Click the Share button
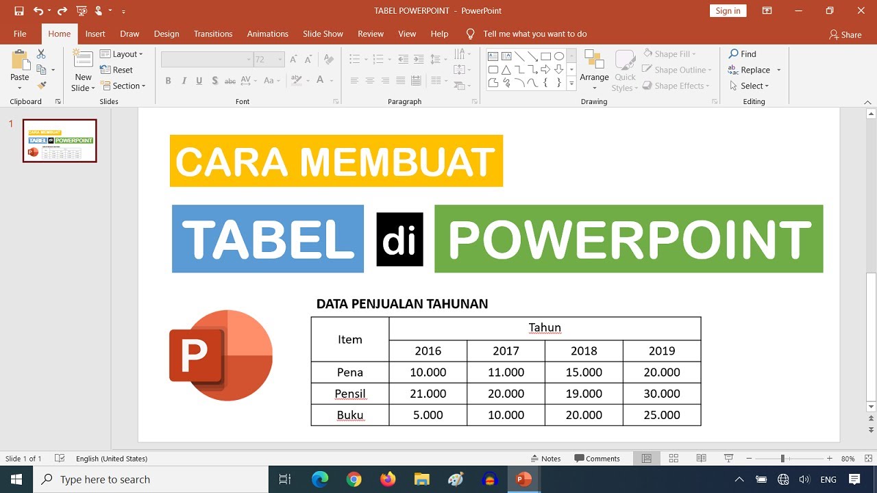Viewport: 877px width, 493px height. click(x=845, y=34)
